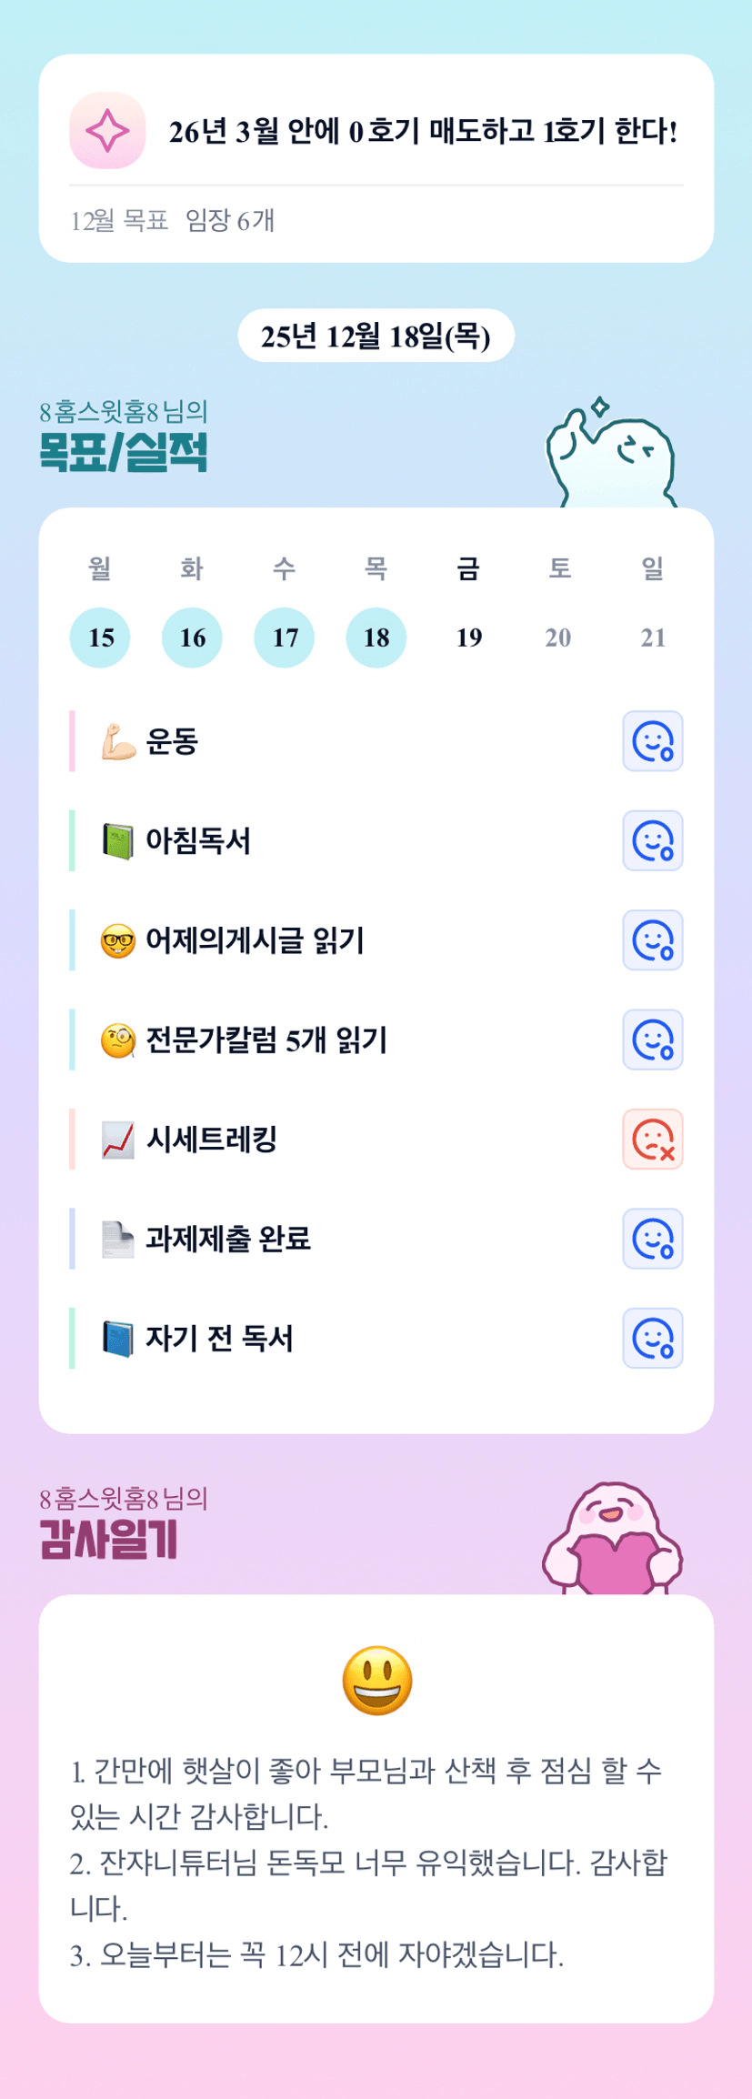
Task: Click the 과제제출 완료 smiley status icon
Action: [652, 1239]
